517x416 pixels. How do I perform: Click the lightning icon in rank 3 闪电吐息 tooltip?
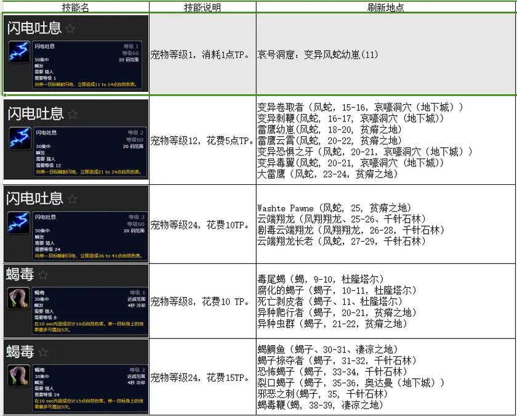pos(19,221)
